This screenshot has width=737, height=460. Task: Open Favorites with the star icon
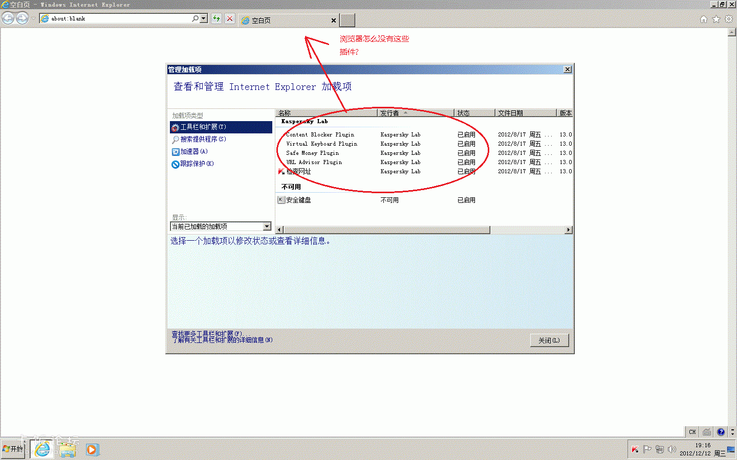coord(716,19)
